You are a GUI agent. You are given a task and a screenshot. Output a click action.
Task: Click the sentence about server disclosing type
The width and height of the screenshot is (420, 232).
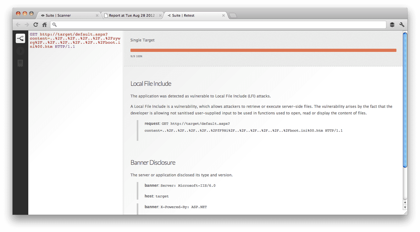tap(181, 175)
